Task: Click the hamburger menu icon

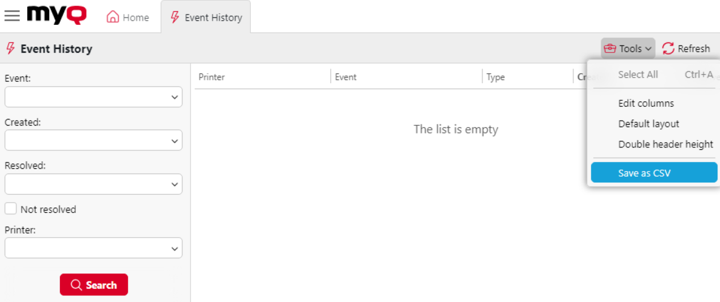Action: (12, 16)
